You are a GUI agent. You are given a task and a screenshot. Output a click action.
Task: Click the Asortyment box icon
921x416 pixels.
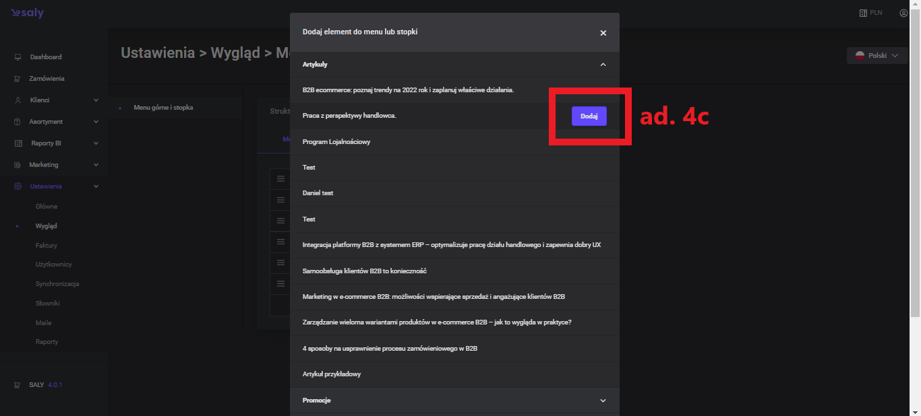click(x=18, y=122)
